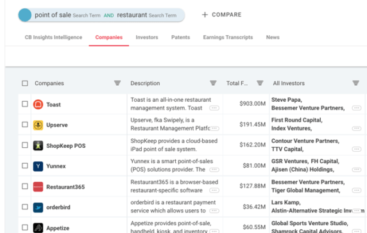This screenshot has width=367, height=233.
Task: Click the COMPARE button
Action: pyautogui.click(x=221, y=15)
